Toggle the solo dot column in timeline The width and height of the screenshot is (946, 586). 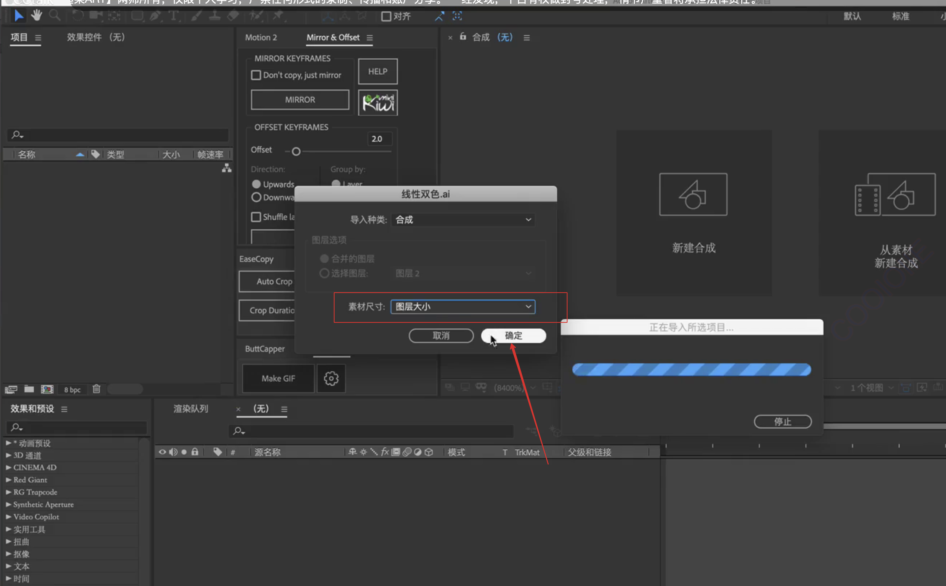pyautogui.click(x=184, y=452)
